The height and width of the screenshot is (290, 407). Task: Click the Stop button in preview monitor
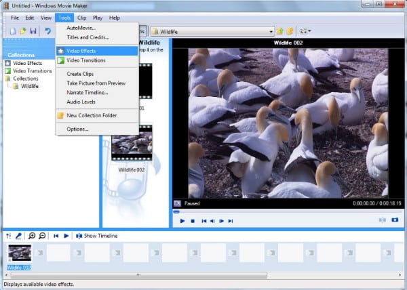coord(193,221)
